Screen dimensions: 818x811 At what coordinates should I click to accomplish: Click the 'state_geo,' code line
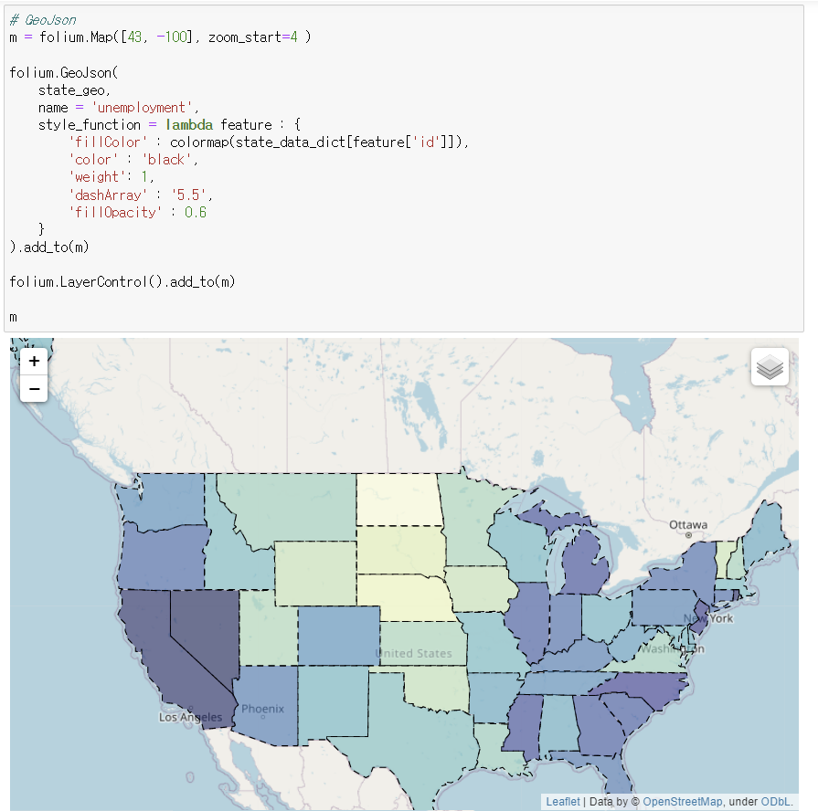[74, 90]
